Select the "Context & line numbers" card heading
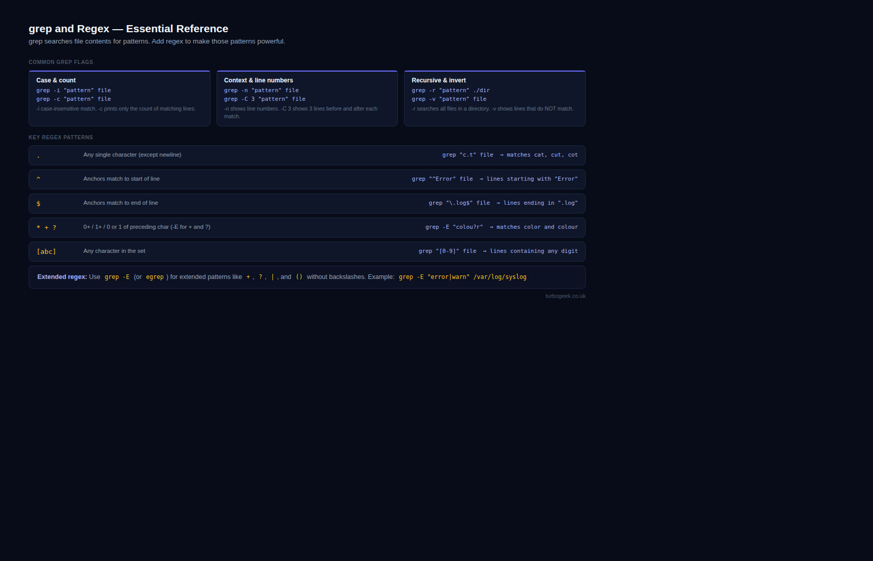Viewport: 873px width, 561px height. [x=259, y=80]
